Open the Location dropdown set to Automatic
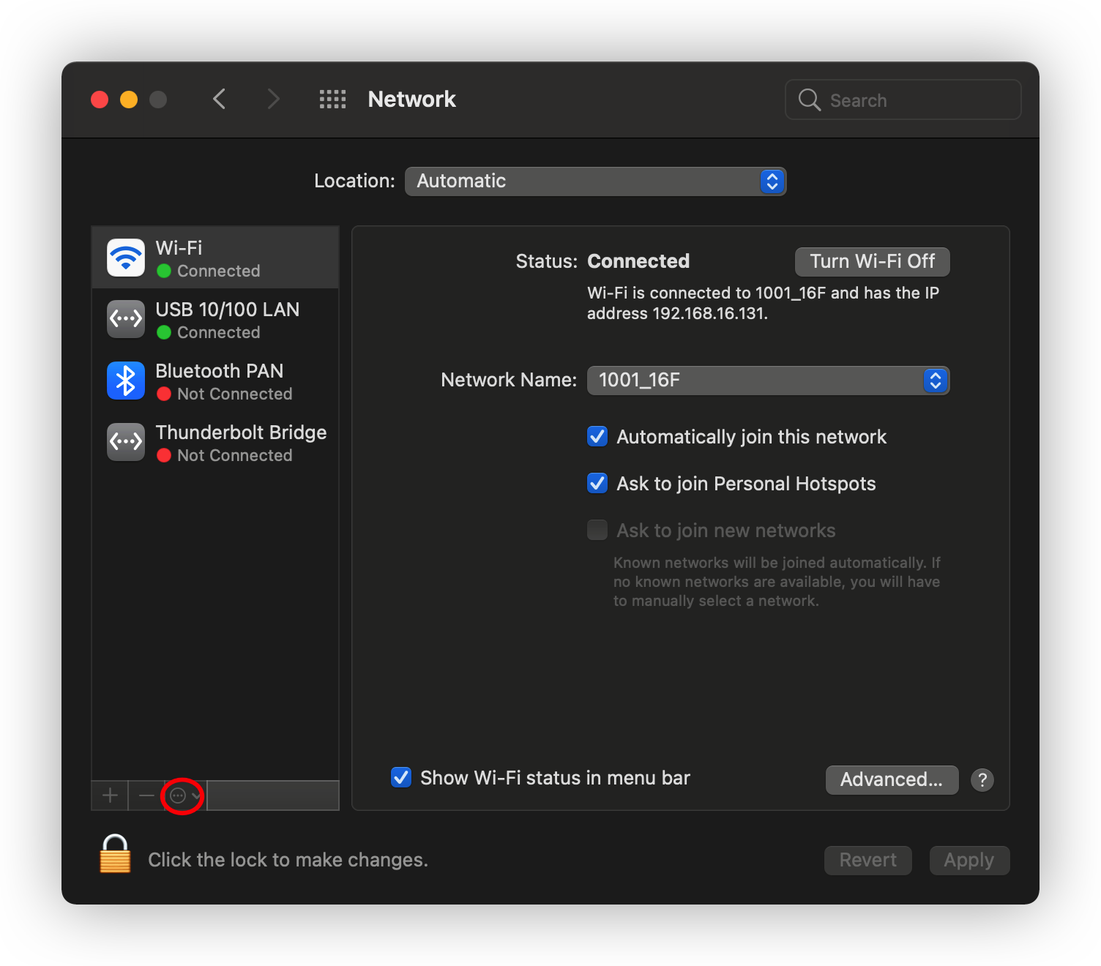1101x966 pixels. tap(595, 181)
